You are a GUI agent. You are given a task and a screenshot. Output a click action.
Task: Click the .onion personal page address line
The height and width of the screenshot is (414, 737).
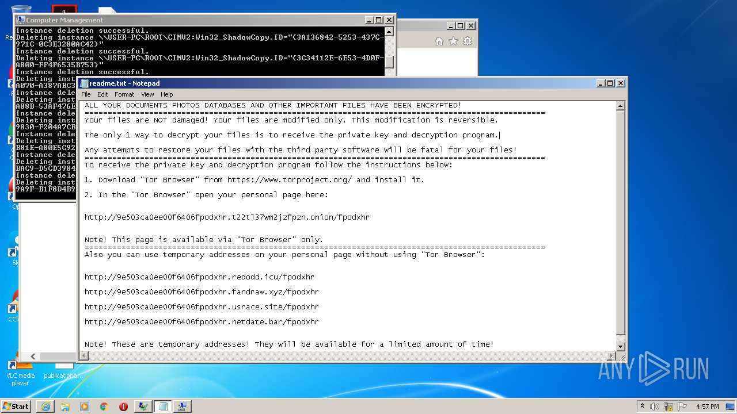227,217
